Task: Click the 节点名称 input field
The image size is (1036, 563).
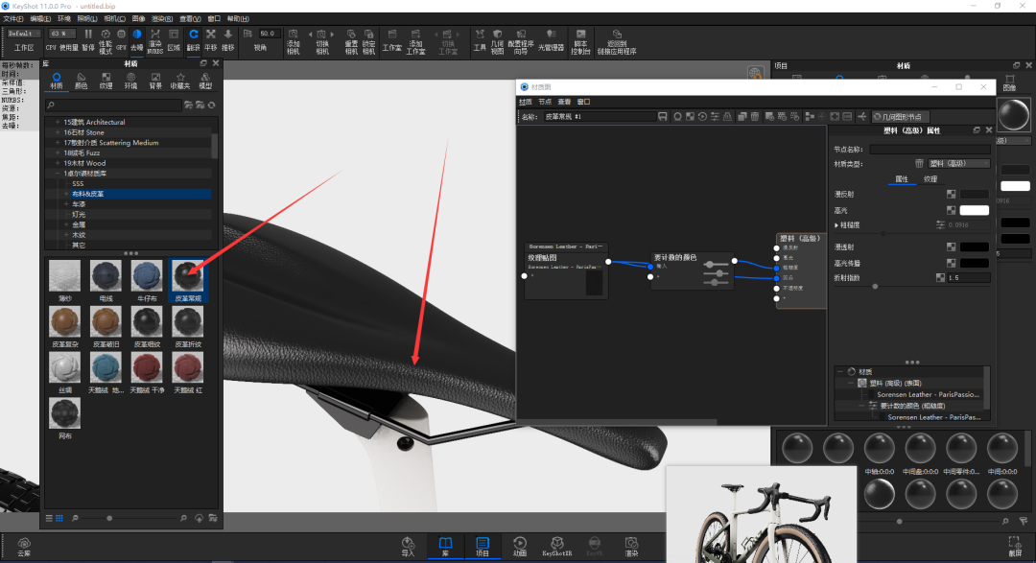Action: 930,150
